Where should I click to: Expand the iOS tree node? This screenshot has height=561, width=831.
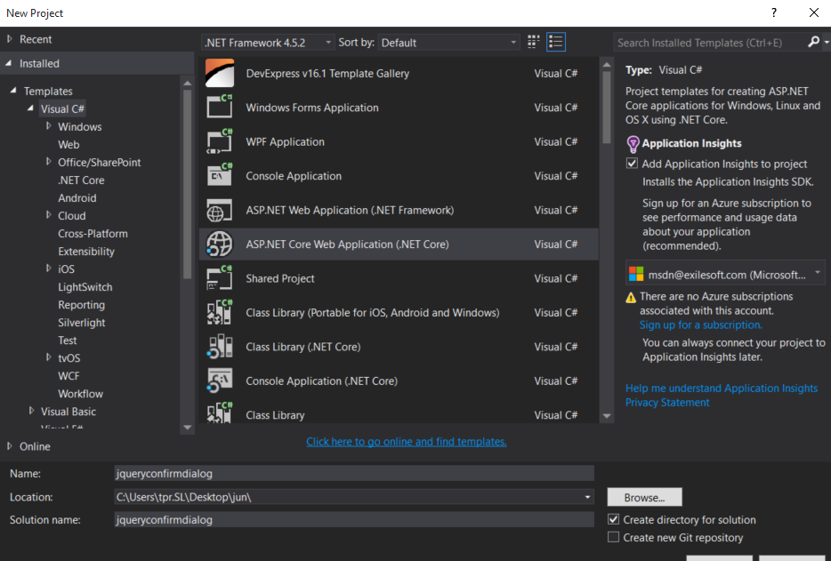click(49, 268)
